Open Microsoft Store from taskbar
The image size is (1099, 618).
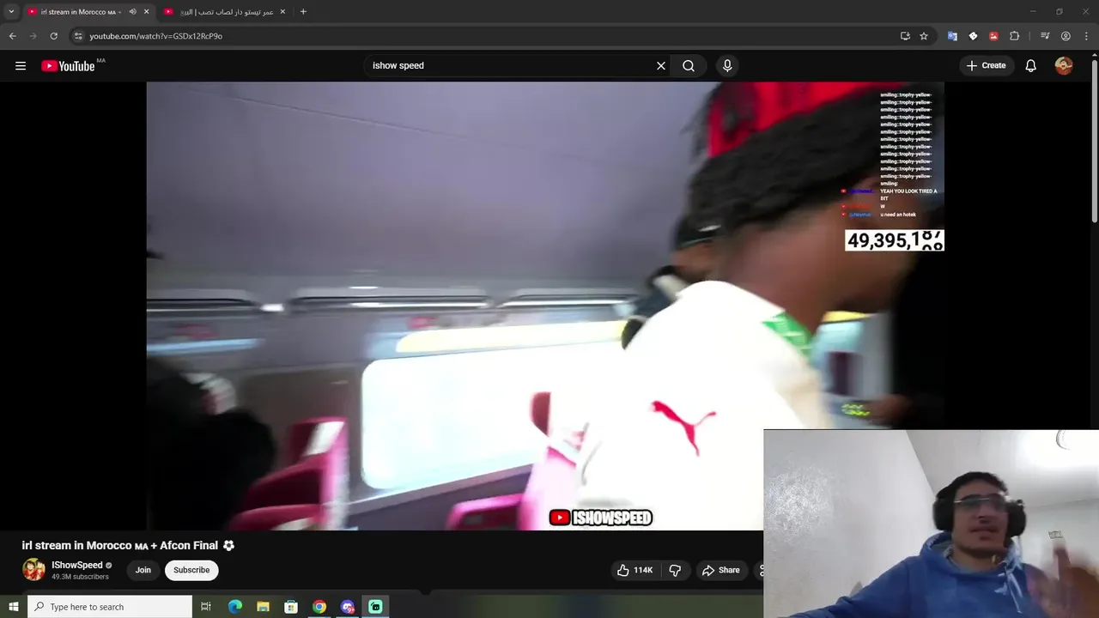point(291,607)
